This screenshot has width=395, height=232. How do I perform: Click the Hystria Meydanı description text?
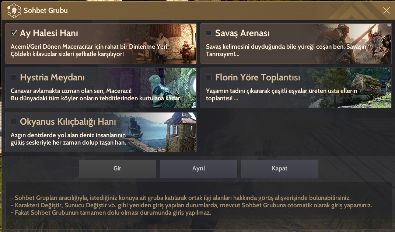click(x=96, y=94)
